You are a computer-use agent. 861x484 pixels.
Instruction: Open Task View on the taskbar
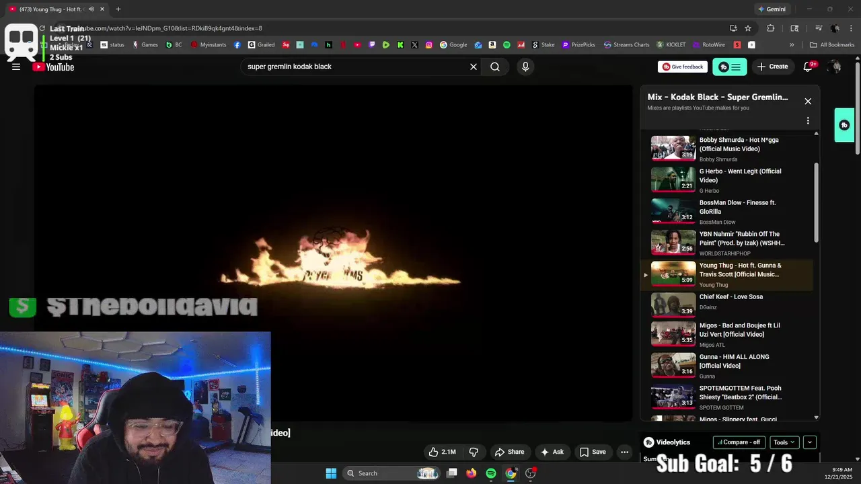tap(452, 473)
